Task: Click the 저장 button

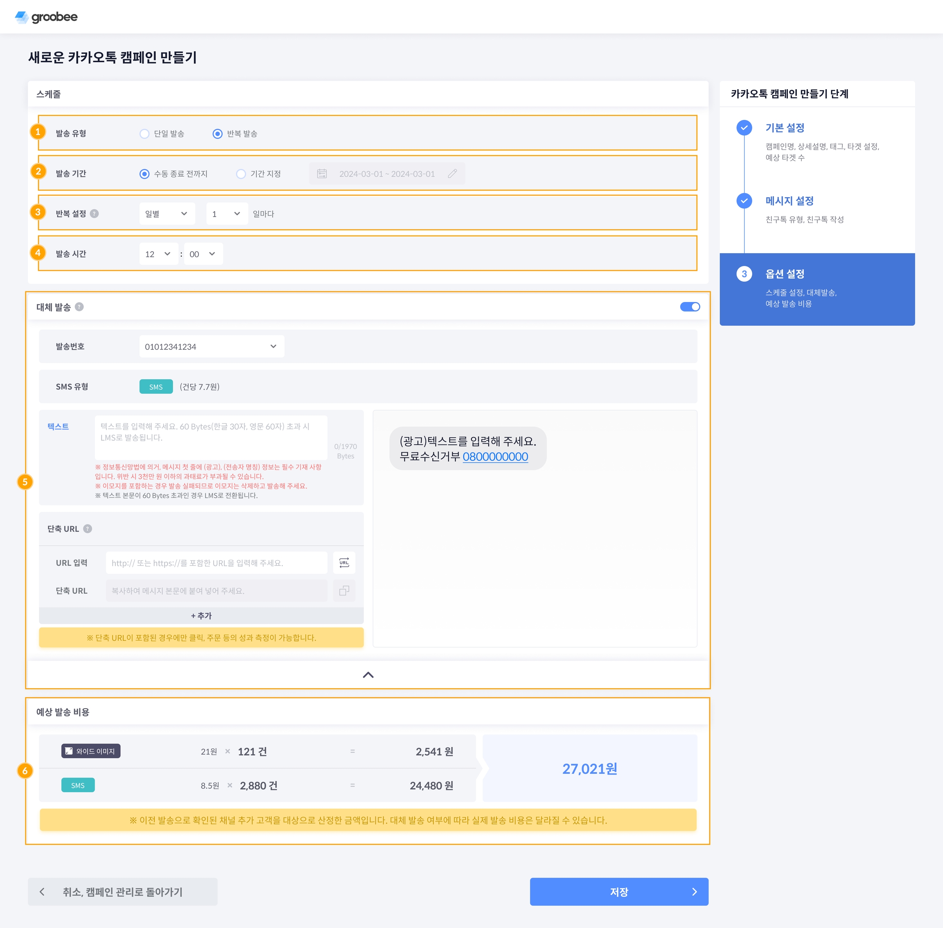Action: 618,892
